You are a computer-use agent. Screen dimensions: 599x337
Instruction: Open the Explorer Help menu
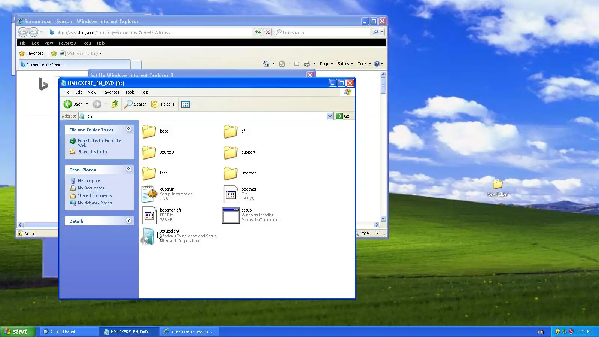tap(144, 92)
